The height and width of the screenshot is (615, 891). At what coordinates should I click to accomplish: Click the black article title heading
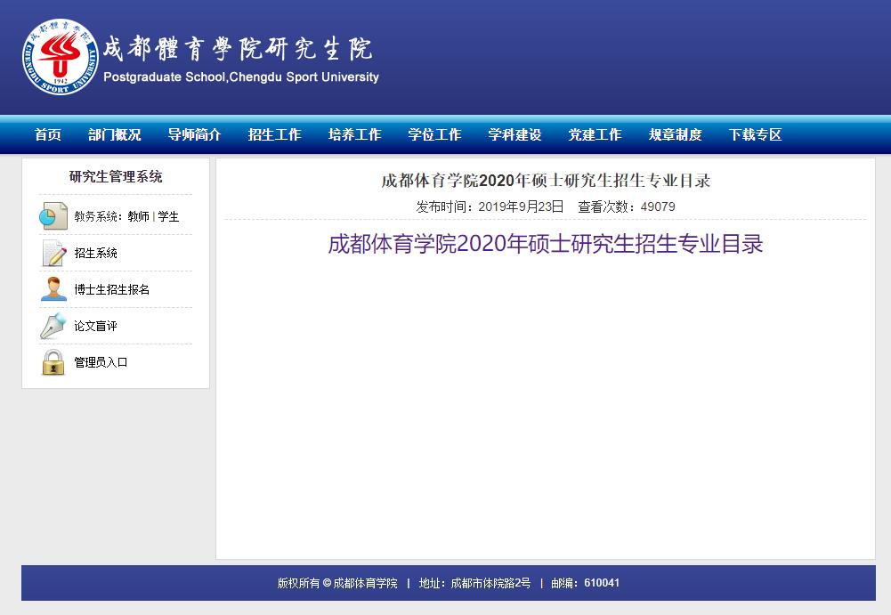pos(546,181)
